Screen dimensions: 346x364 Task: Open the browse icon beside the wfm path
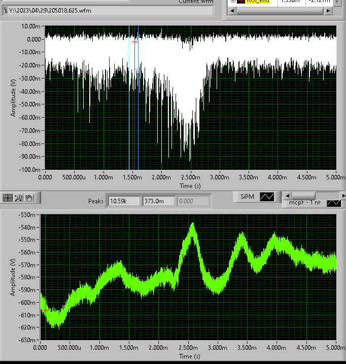[x=6, y=11]
